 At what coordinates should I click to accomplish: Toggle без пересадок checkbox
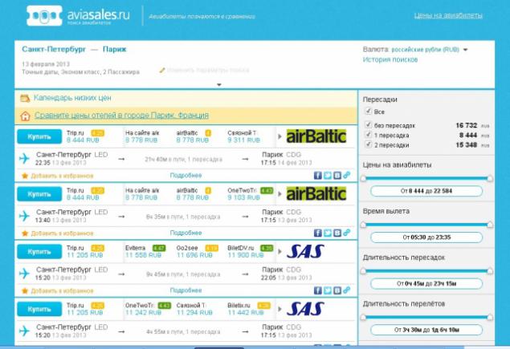tap(368, 125)
